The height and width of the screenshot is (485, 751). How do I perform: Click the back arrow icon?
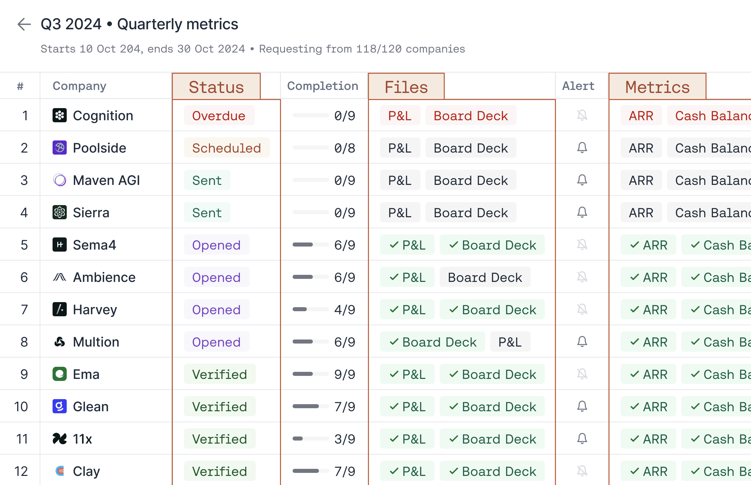coord(24,24)
